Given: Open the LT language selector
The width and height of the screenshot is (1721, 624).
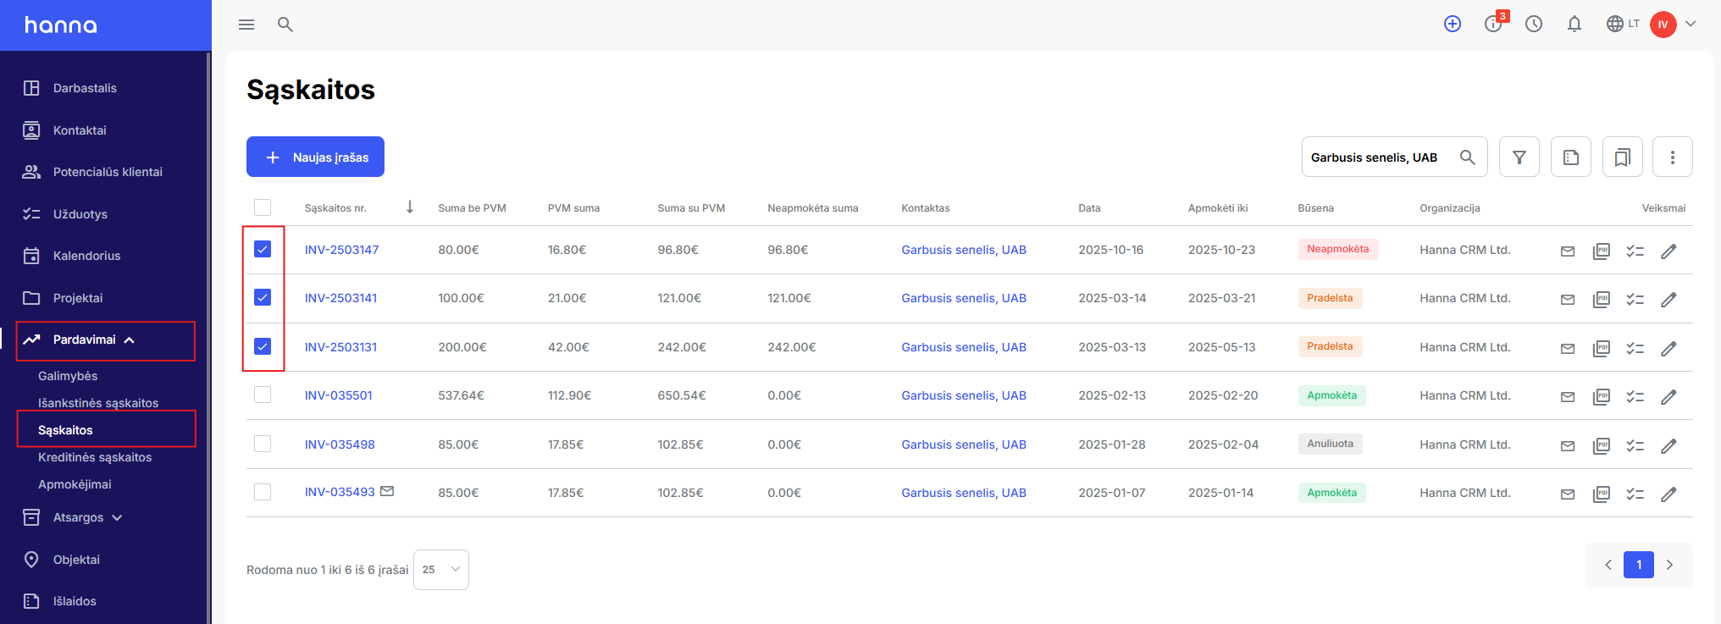Looking at the screenshot, I should click(1623, 24).
